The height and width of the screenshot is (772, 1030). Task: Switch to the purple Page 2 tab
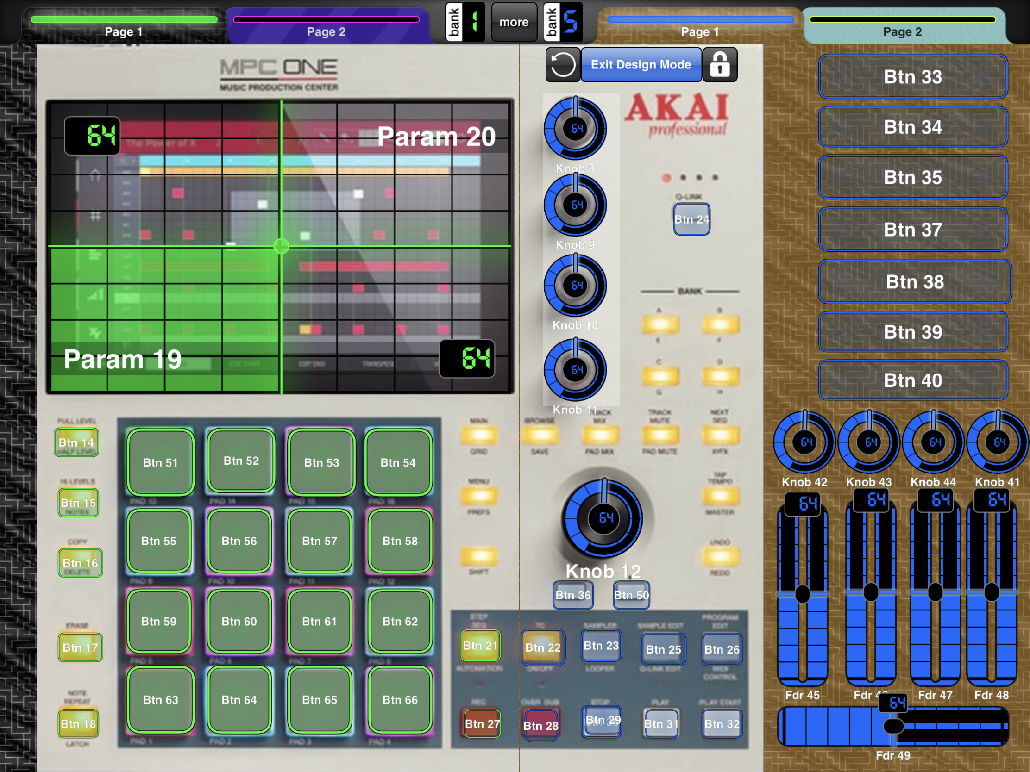327,26
